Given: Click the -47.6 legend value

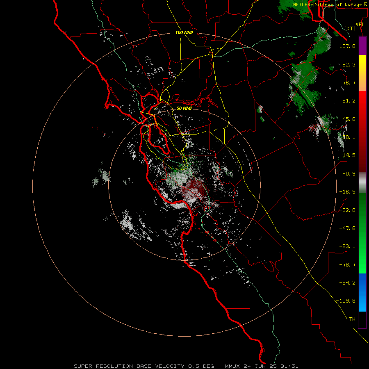Looking at the screenshot, I should point(347,228).
